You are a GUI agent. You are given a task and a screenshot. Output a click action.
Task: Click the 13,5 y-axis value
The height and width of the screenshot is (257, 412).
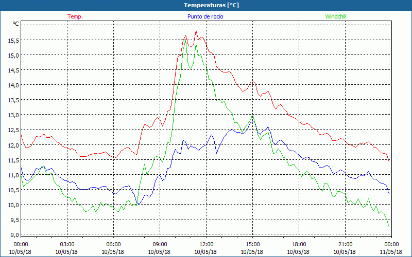[14, 100]
